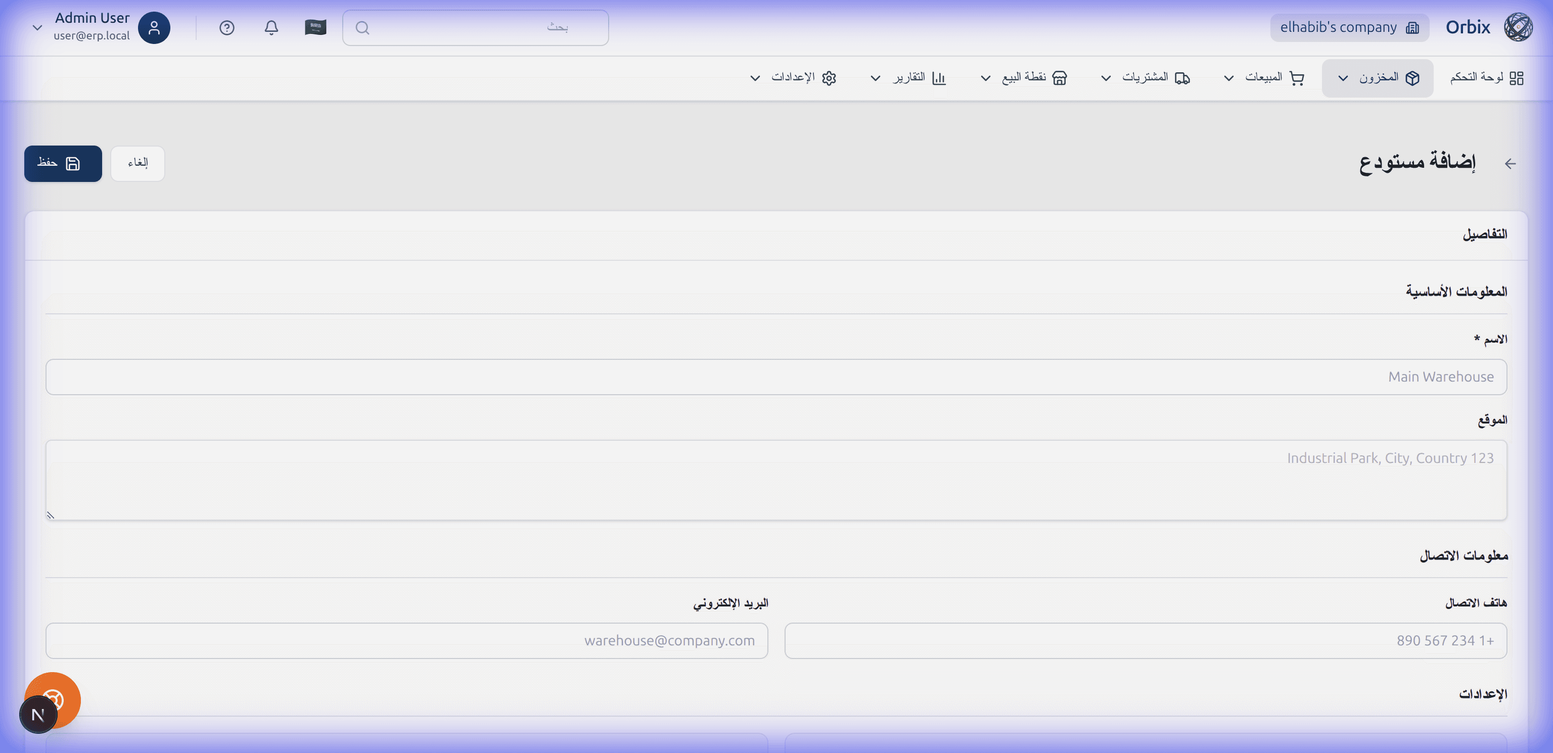1553x753 pixels.
Task: Click the Admin User avatar icon
Action: tap(154, 28)
